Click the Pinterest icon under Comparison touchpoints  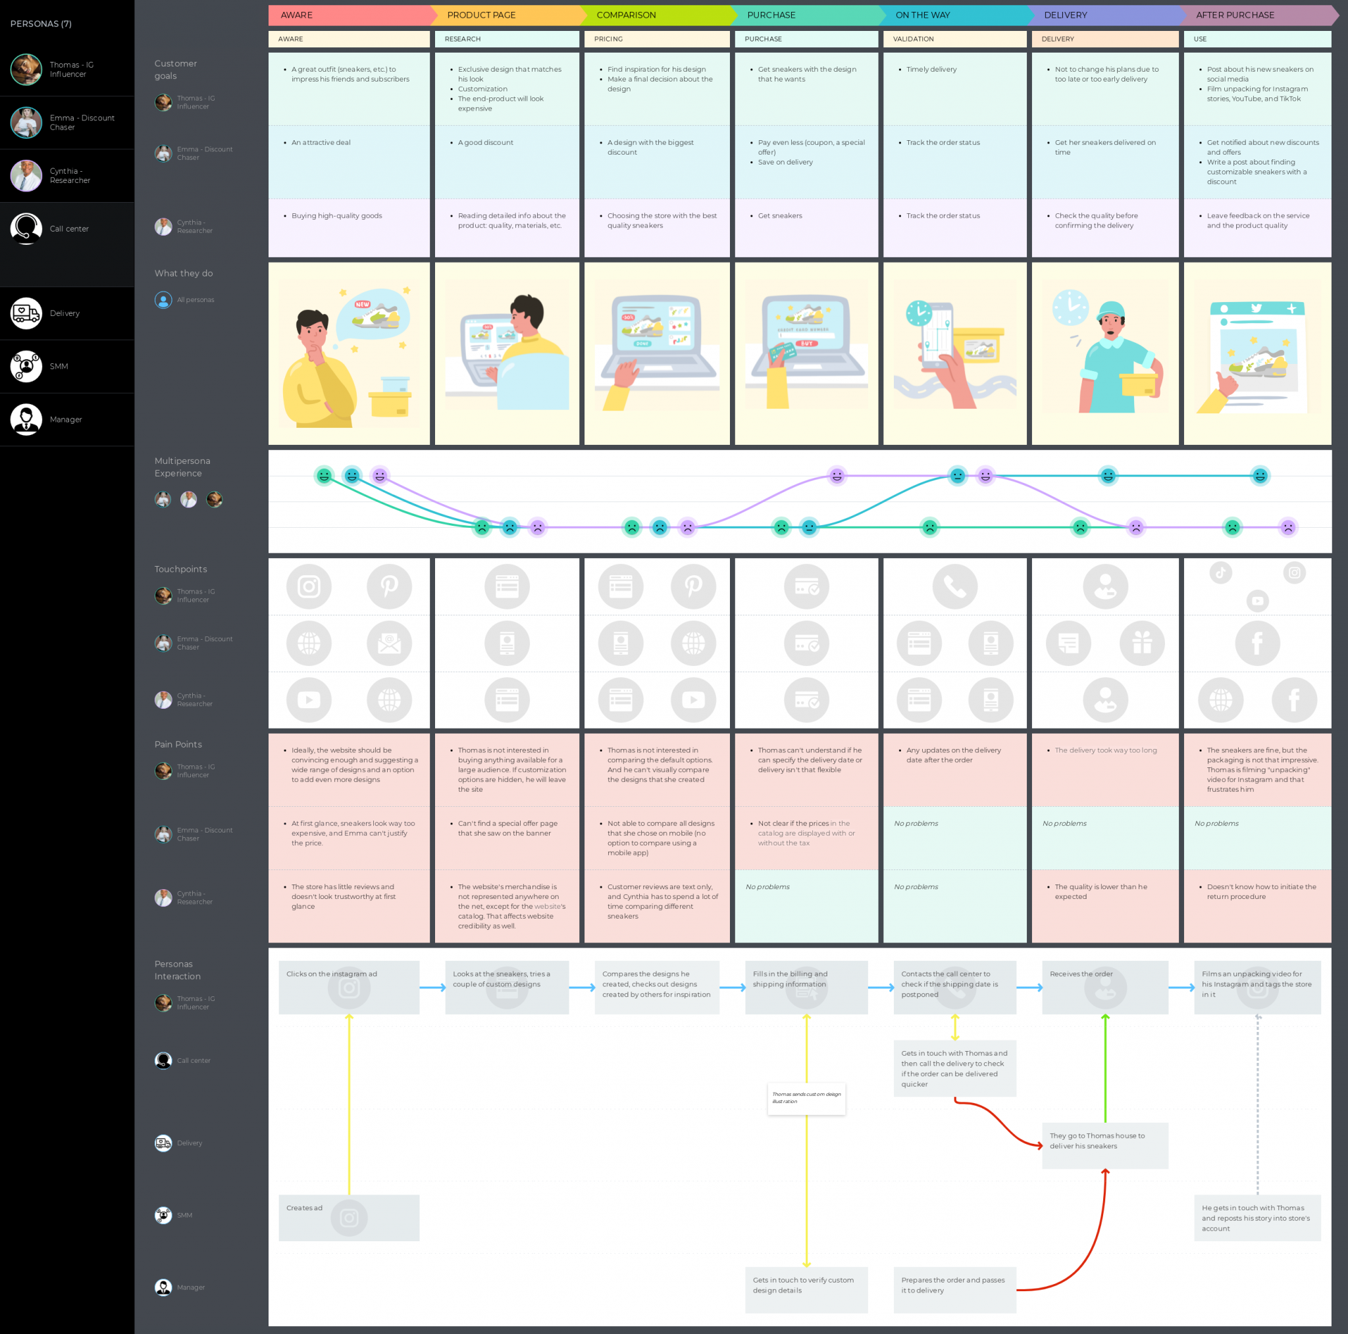pyautogui.click(x=694, y=587)
